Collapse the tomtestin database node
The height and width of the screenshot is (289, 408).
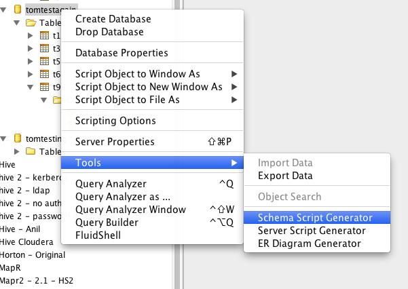coord(5,138)
